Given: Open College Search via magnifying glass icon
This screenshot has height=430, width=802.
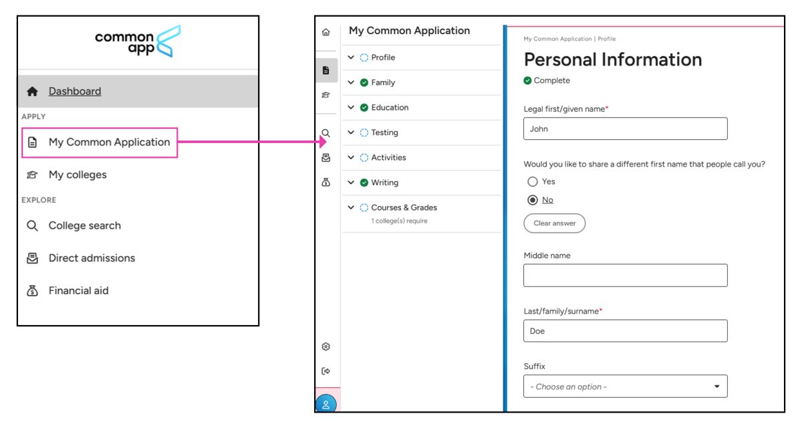Looking at the screenshot, I should pyautogui.click(x=325, y=133).
